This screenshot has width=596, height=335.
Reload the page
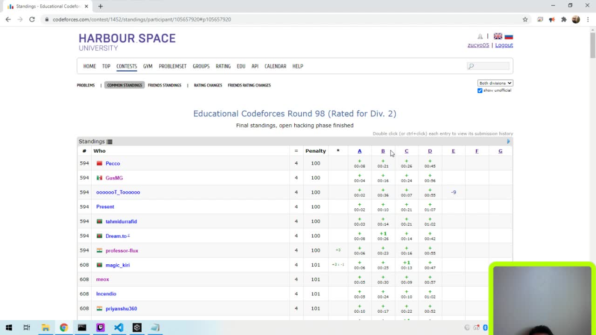coord(32,20)
